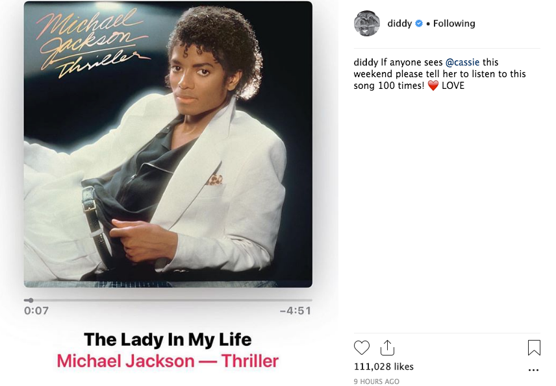Click the 9 HOURS AGO timestamp

pos(376,381)
